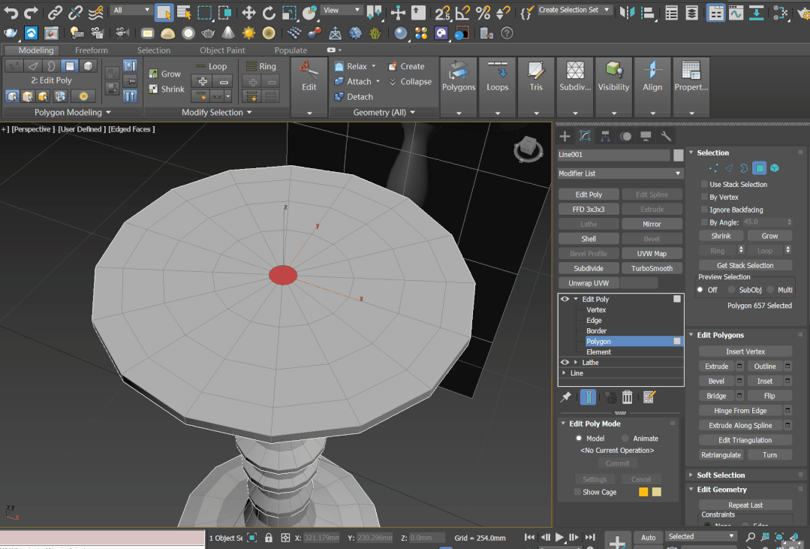This screenshot has width=810, height=549.
Task: Toggle visibility eye of Lathe modifier
Action: coord(565,363)
